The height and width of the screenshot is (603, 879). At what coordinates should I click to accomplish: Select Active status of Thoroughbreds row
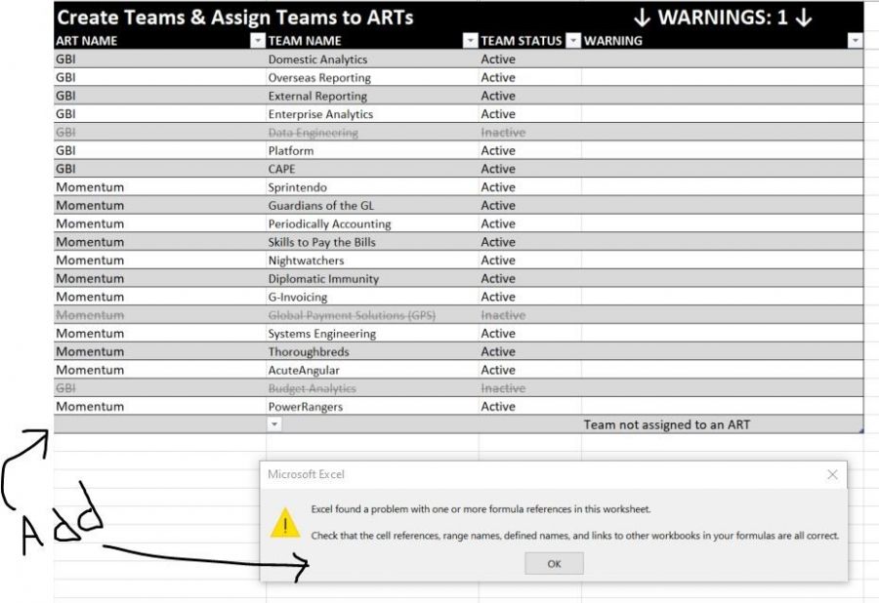click(529, 351)
